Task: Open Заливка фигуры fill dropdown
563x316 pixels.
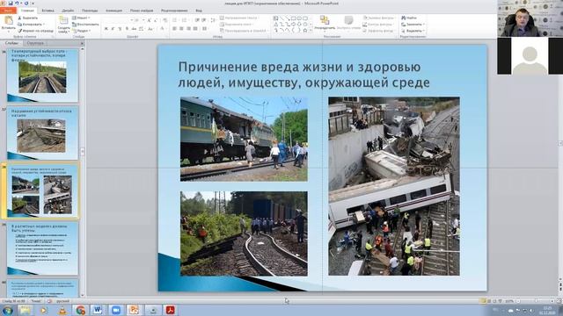Action: click(x=378, y=18)
